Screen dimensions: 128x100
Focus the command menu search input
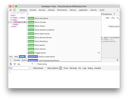pyautogui.click(x=64, y=14)
